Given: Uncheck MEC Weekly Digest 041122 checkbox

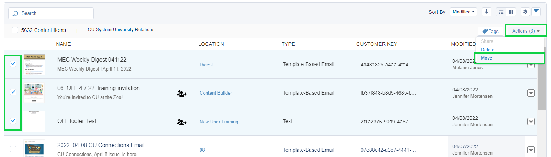Looking at the screenshot, I should pyautogui.click(x=13, y=64).
